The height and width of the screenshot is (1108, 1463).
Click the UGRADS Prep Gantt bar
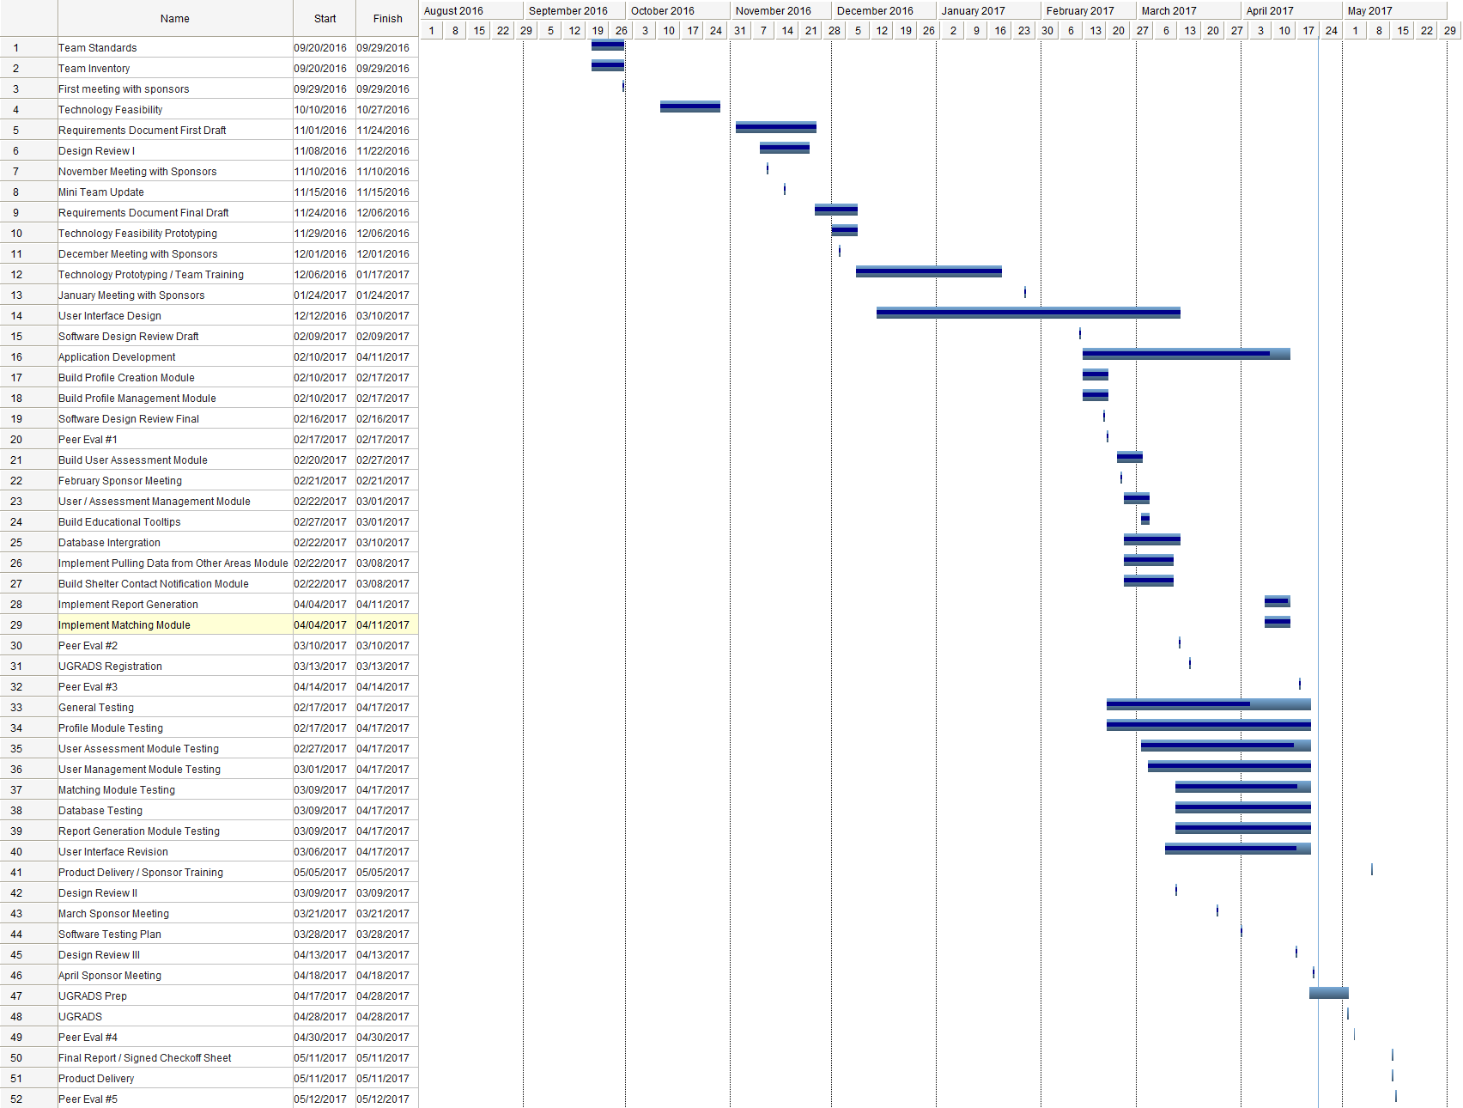tap(1329, 993)
